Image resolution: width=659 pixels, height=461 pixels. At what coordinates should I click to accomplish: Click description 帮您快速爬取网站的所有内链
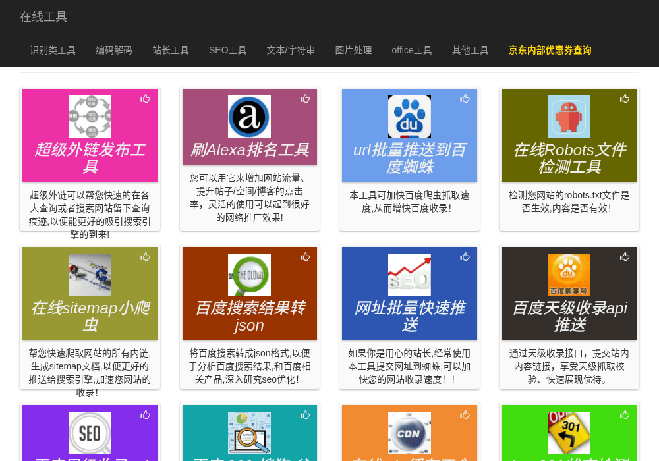tap(90, 373)
